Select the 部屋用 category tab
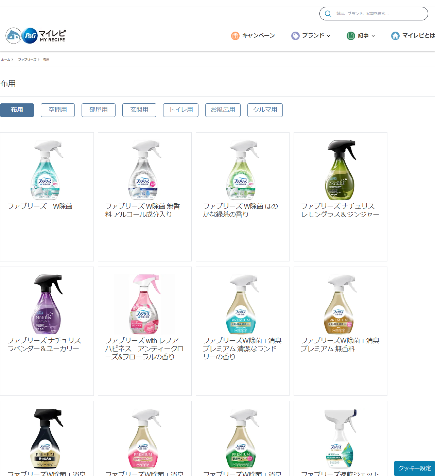Image resolution: width=435 pixels, height=476 pixels. pyautogui.click(x=99, y=110)
